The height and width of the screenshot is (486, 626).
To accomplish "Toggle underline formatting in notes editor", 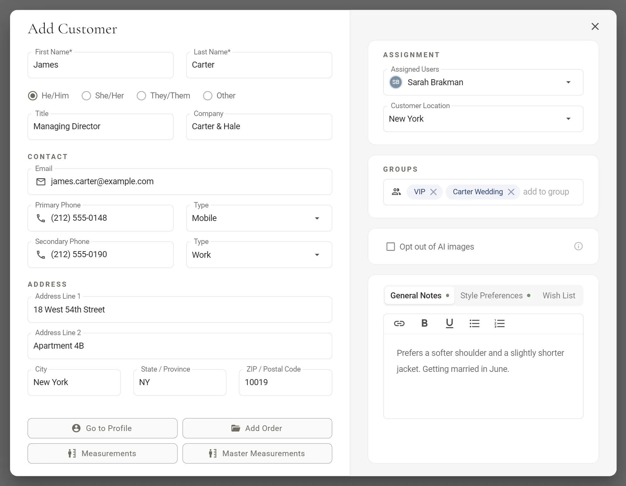I will coord(450,323).
